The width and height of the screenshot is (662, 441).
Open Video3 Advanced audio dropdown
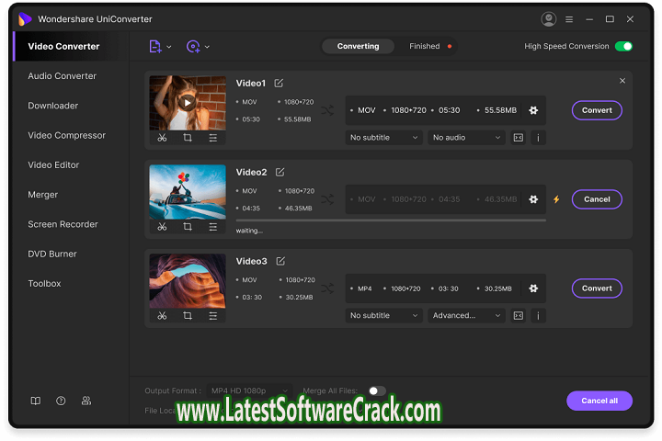466,316
